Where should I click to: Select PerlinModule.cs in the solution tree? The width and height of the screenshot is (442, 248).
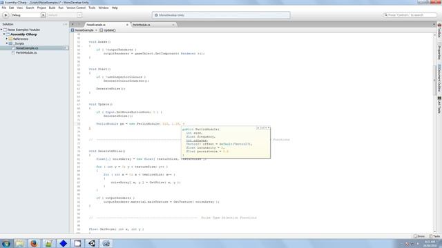pyautogui.click(x=26, y=52)
